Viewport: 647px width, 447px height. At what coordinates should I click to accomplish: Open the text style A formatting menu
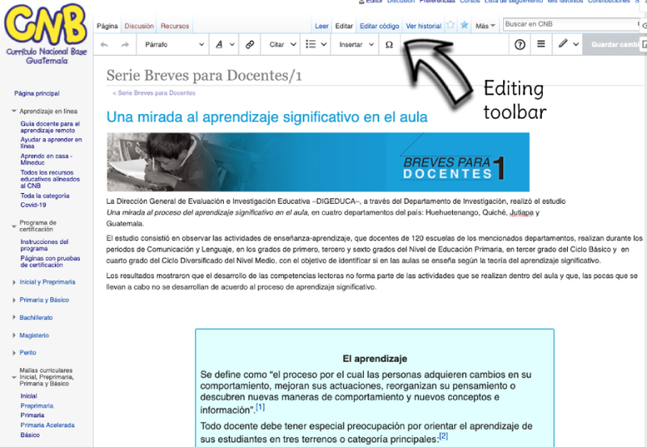[x=225, y=44]
